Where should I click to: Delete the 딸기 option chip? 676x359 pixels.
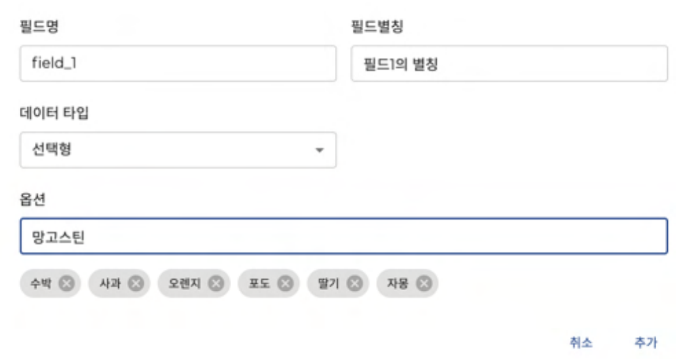point(354,284)
